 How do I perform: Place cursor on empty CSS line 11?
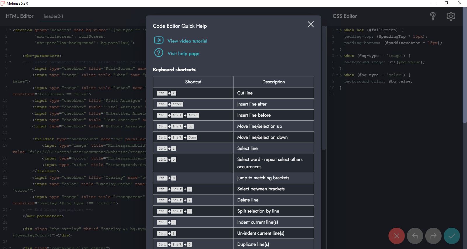tap(379, 94)
